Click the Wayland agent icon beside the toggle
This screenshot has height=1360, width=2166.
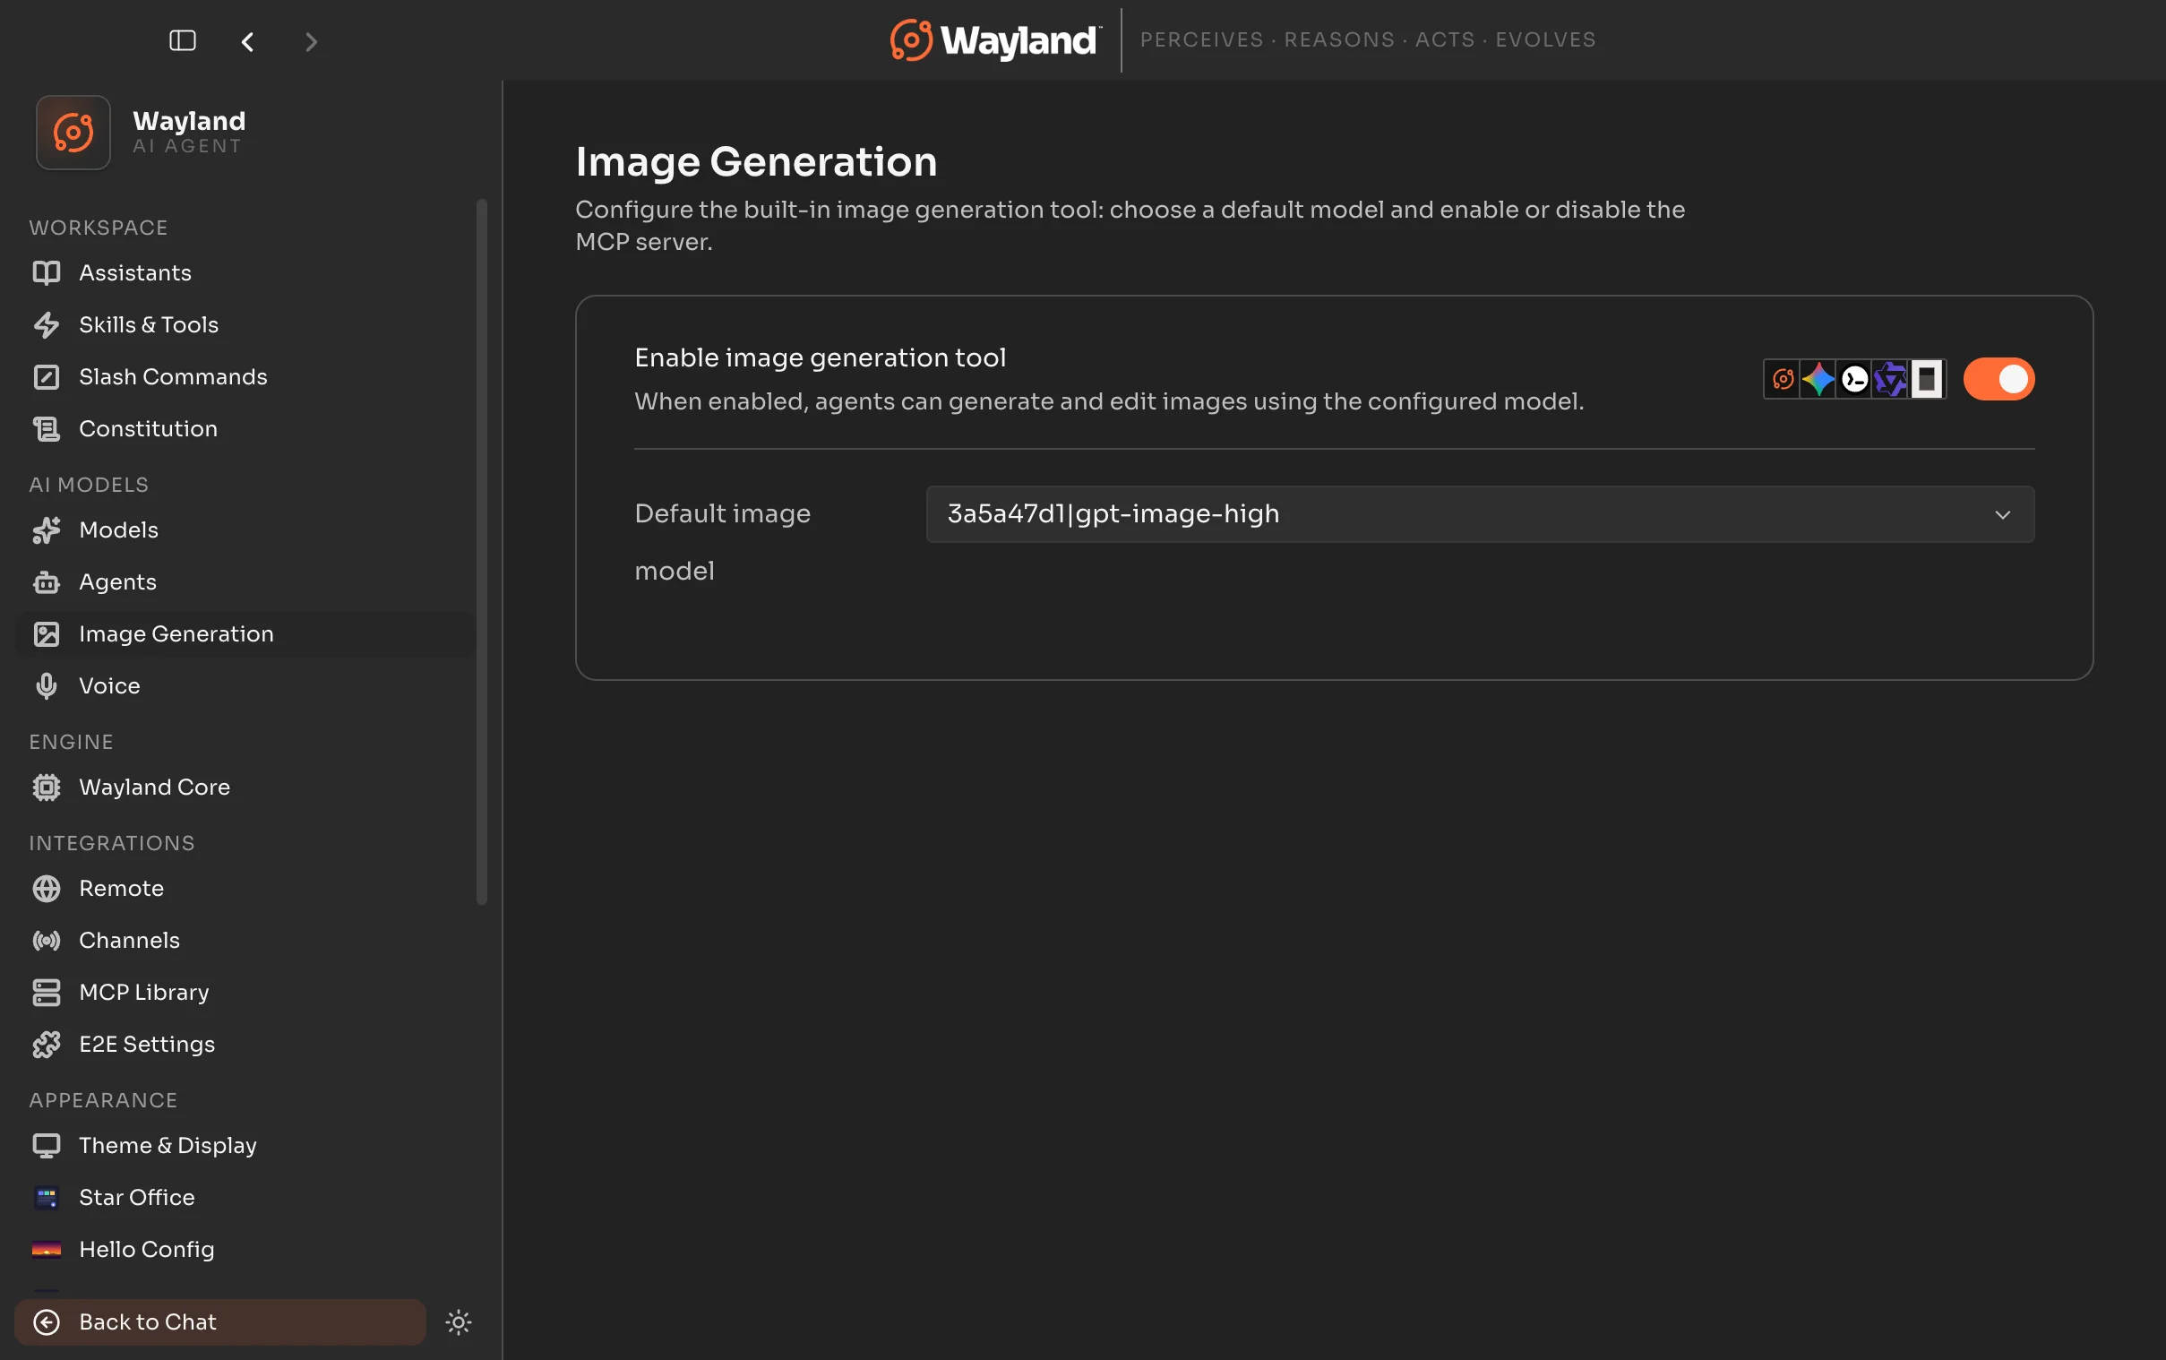click(1783, 380)
